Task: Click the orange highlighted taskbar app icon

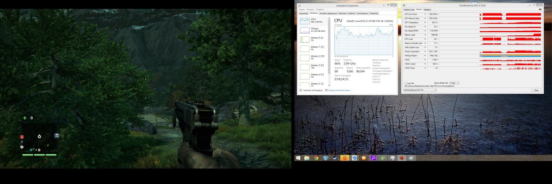Action: [345, 158]
